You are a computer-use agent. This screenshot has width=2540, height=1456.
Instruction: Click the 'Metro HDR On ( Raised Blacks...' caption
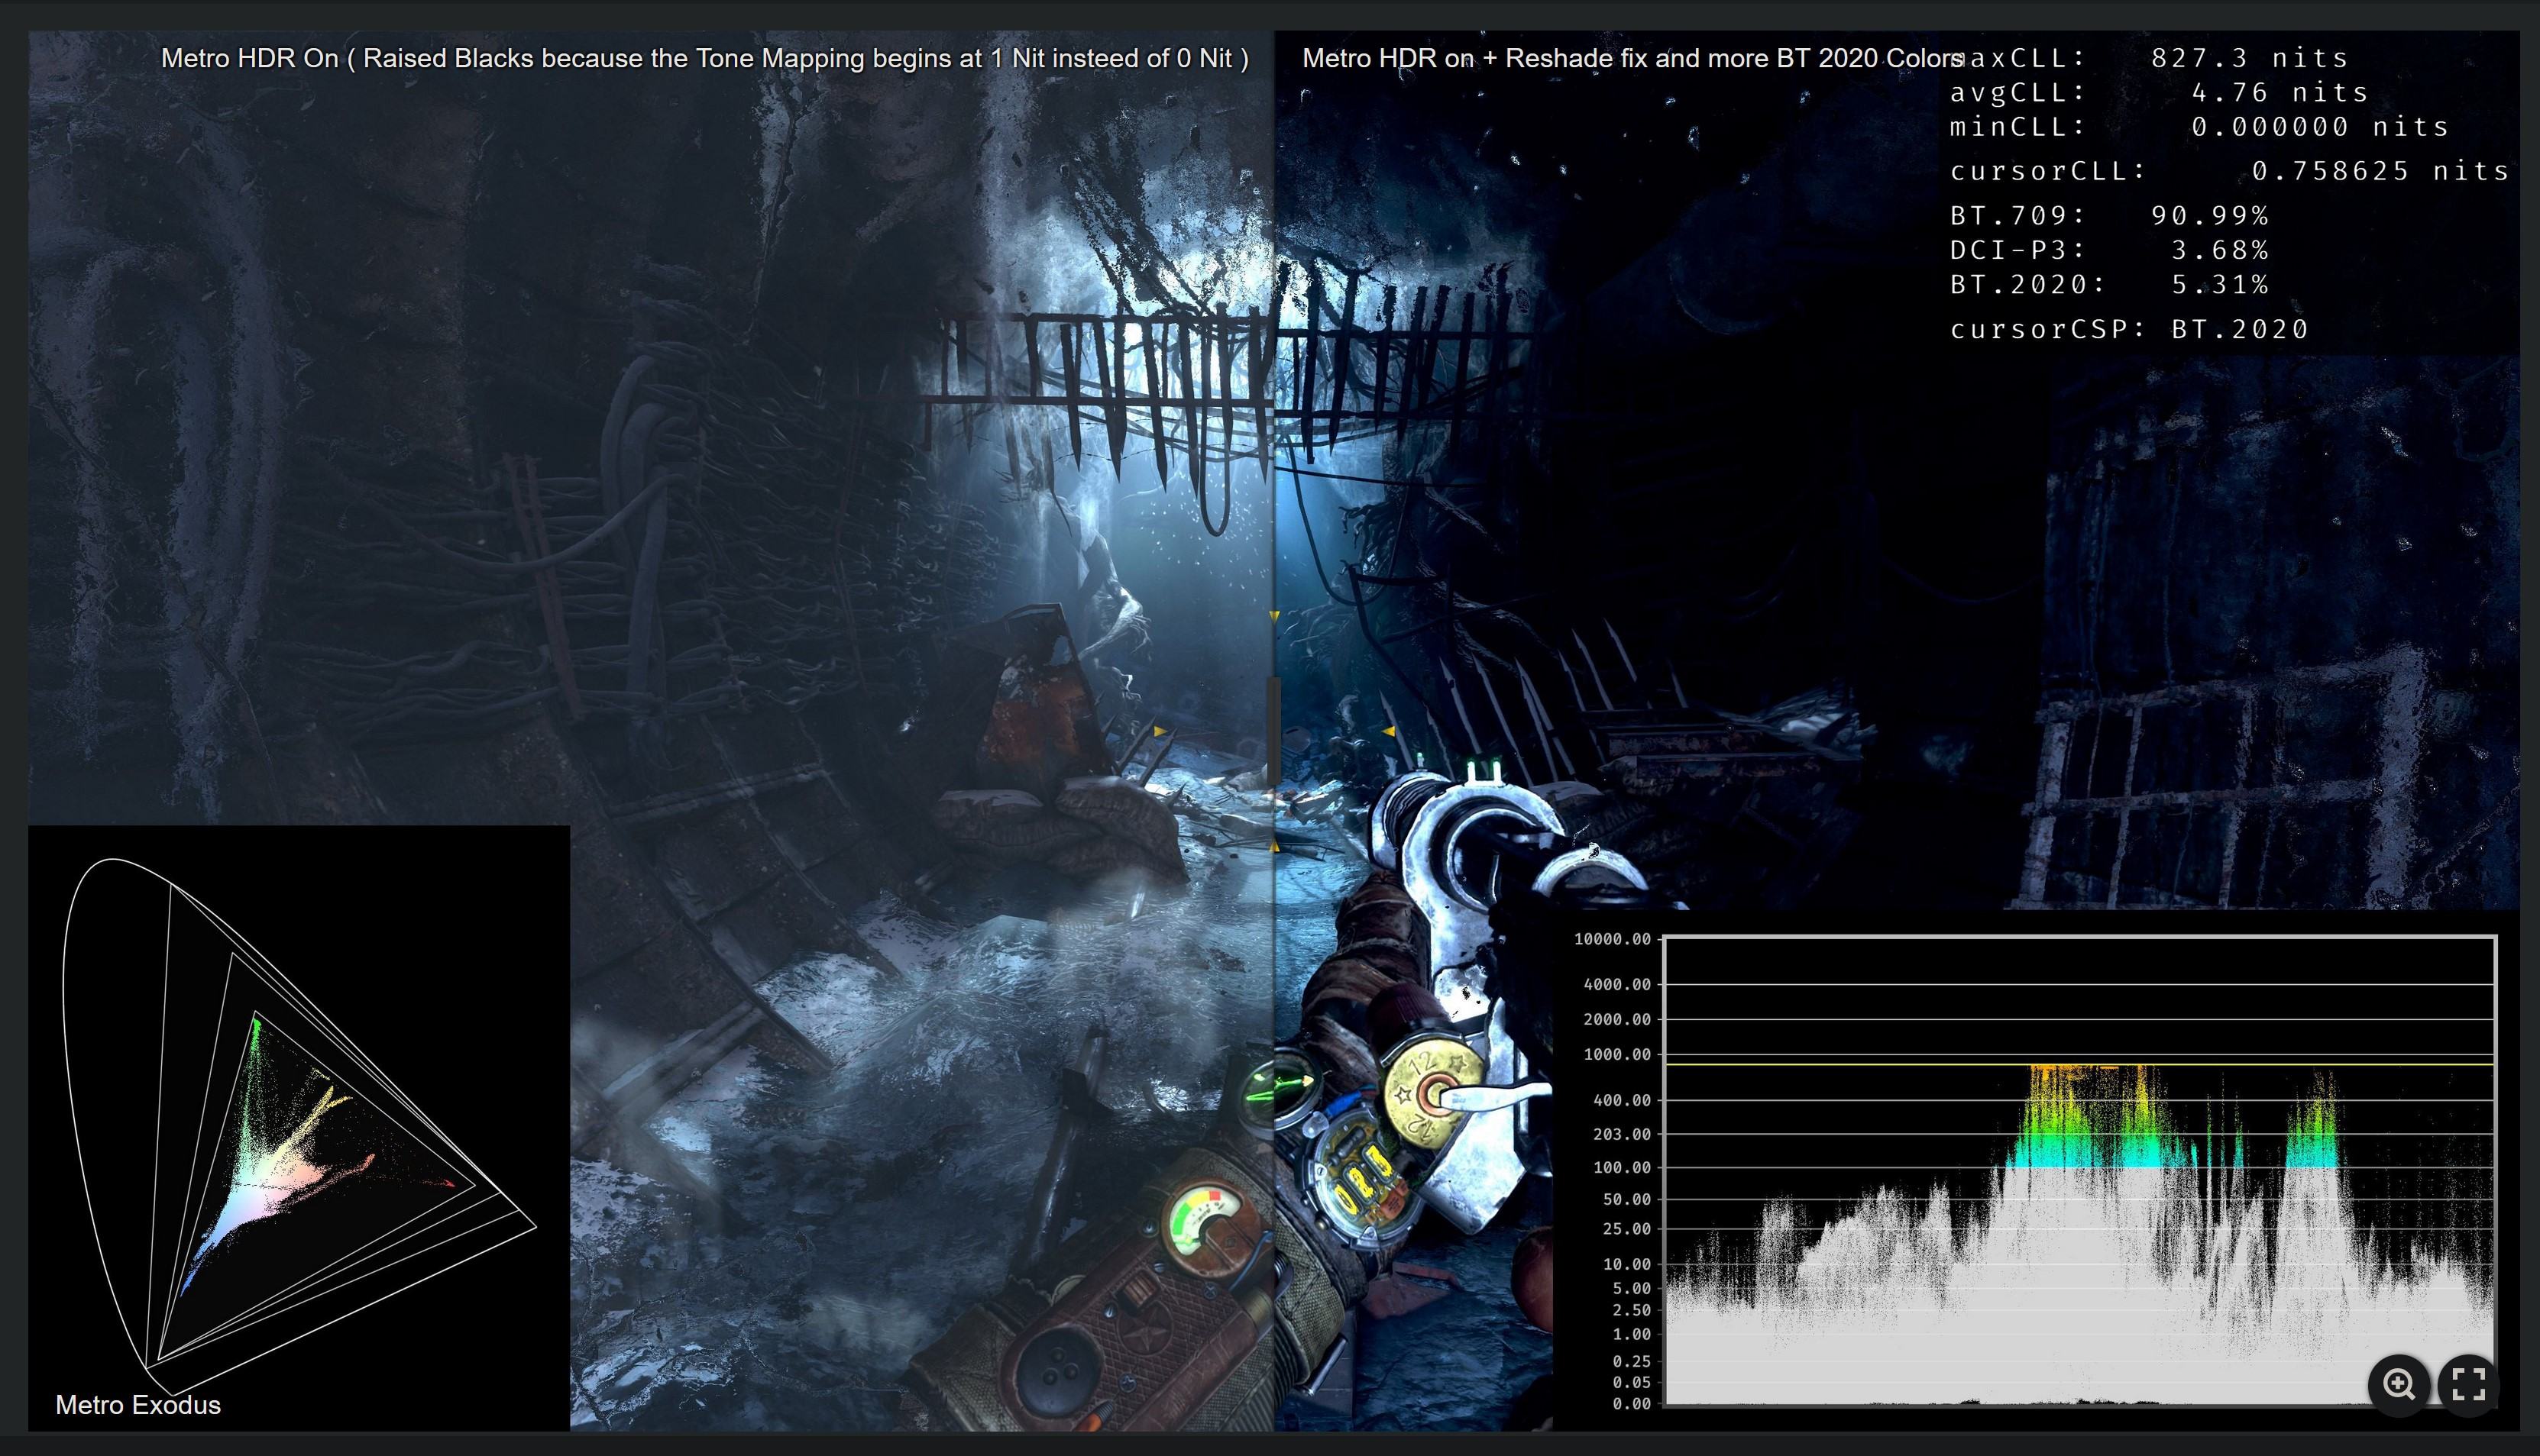coord(704,58)
